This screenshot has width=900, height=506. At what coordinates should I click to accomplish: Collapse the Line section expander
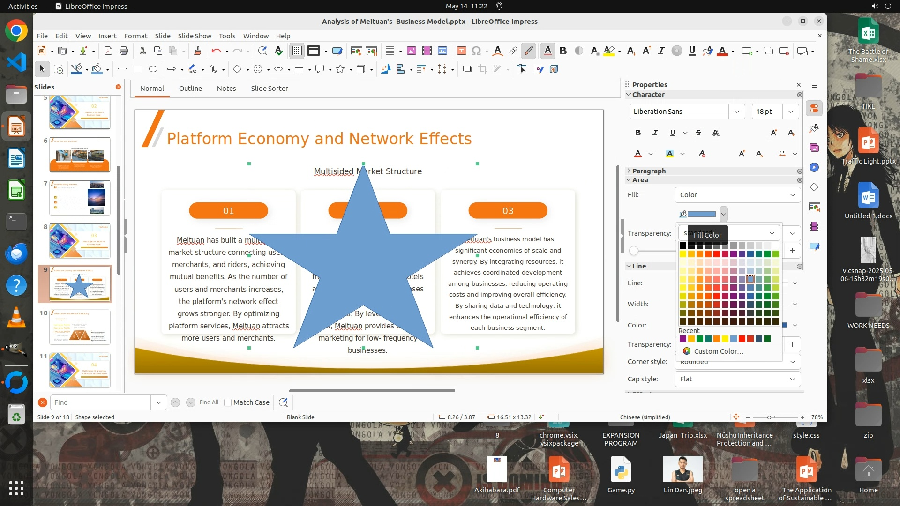click(x=629, y=266)
